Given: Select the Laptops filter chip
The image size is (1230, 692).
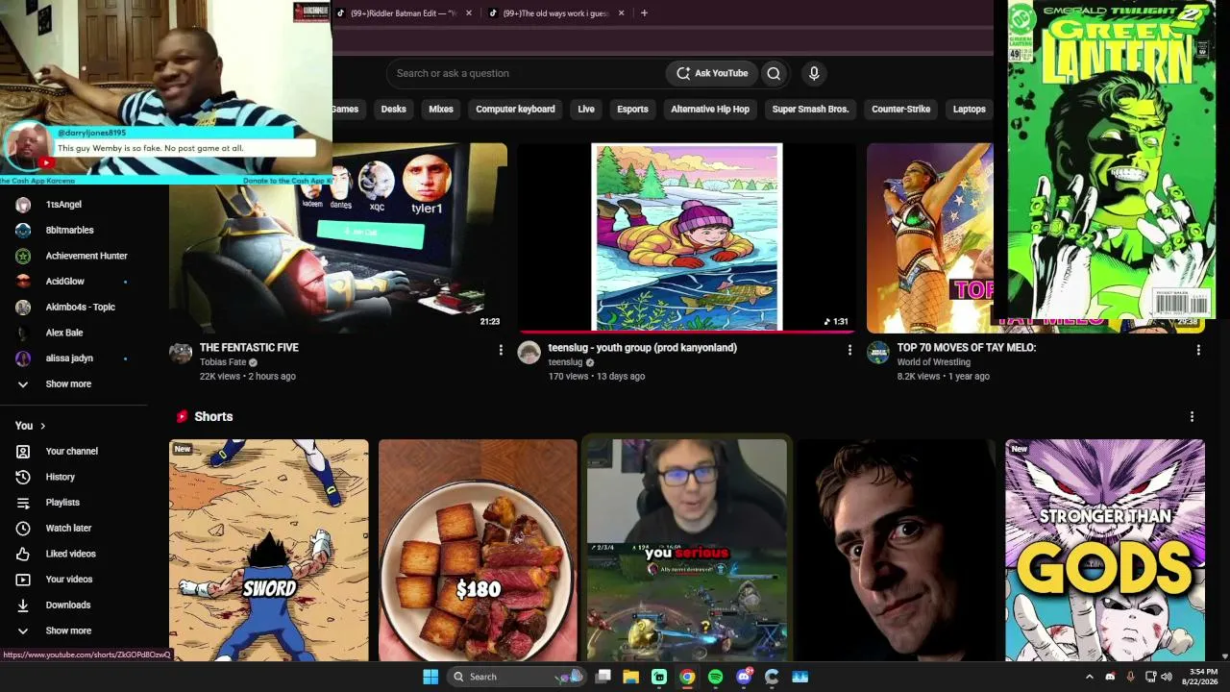Looking at the screenshot, I should [x=969, y=110].
